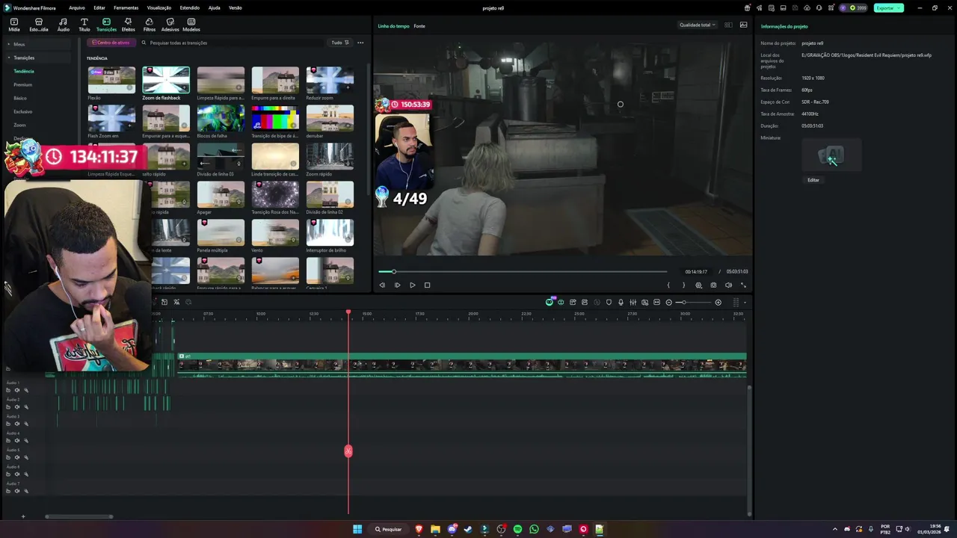Open the Qualidade total dropdown
The image size is (957, 538).
697,25
